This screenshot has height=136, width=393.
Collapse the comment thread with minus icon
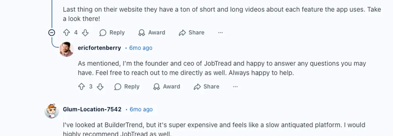[52, 32]
